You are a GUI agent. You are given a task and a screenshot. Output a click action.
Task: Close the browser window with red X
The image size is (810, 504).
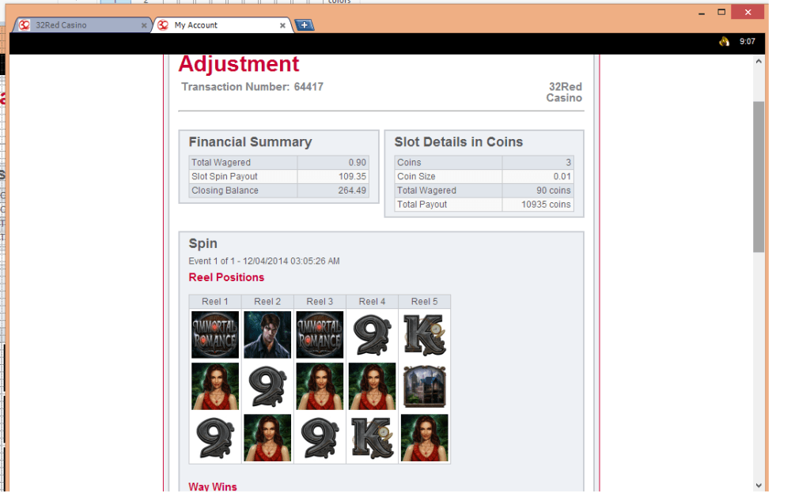[x=748, y=12]
